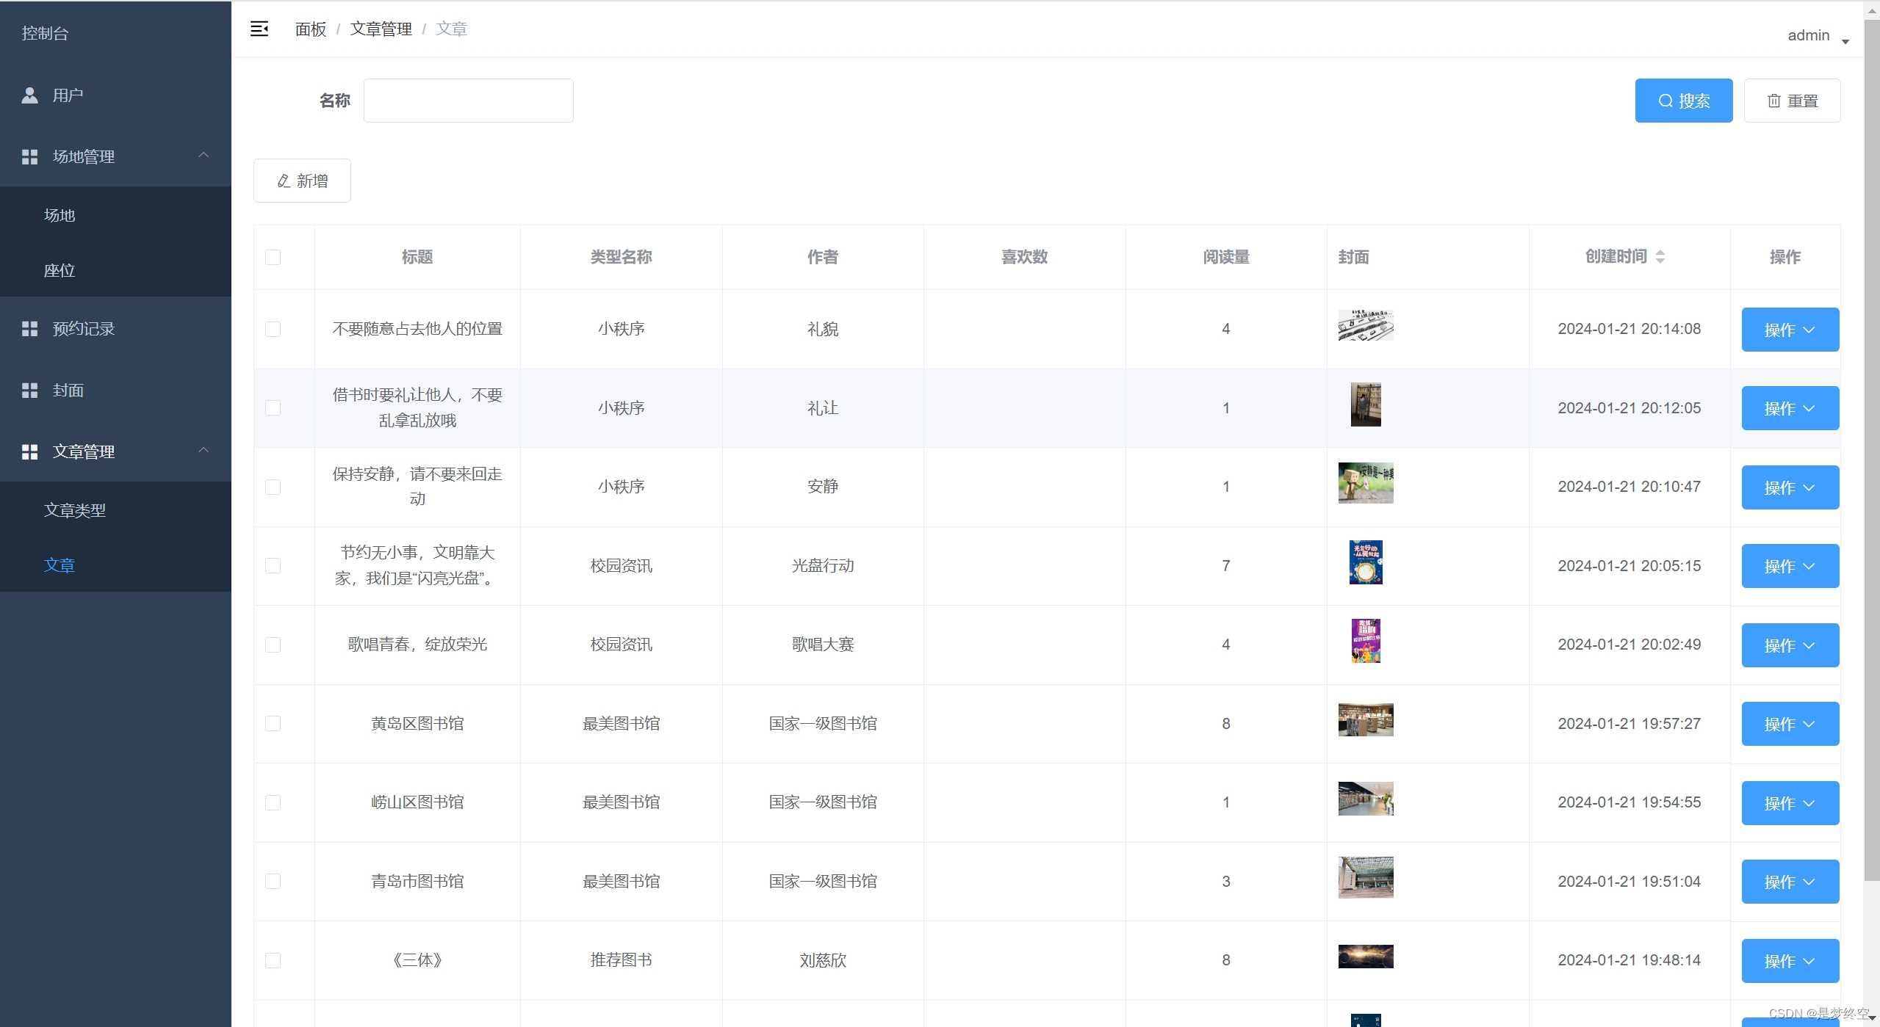
Task: Sort by 创建时间 using sort arrows
Action: click(x=1660, y=256)
